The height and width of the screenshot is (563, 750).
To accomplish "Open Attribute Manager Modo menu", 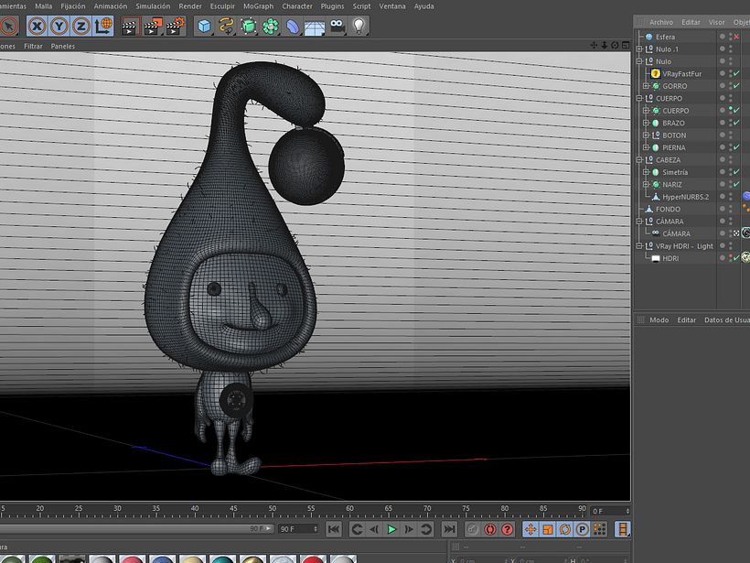I will (x=659, y=319).
